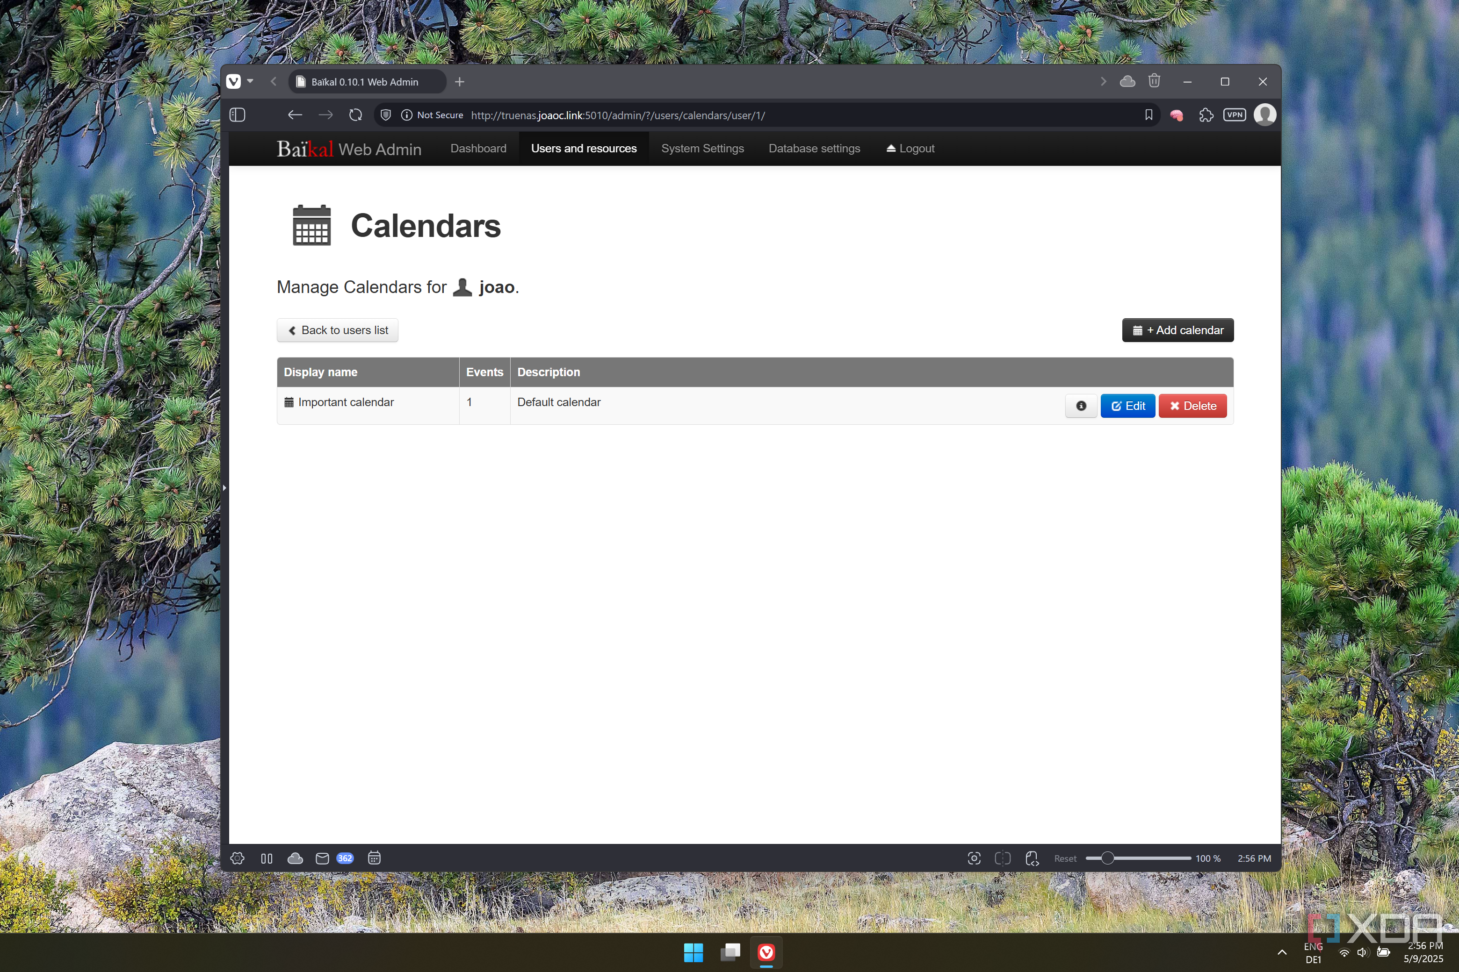The image size is (1459, 972).
Task: Open System Settings menu item
Action: tap(702, 149)
